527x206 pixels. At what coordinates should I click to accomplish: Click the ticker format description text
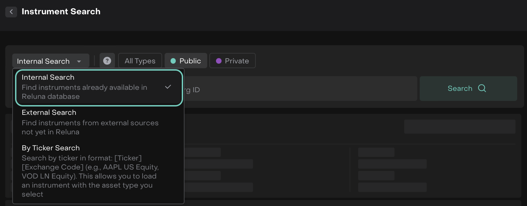[x=90, y=176]
